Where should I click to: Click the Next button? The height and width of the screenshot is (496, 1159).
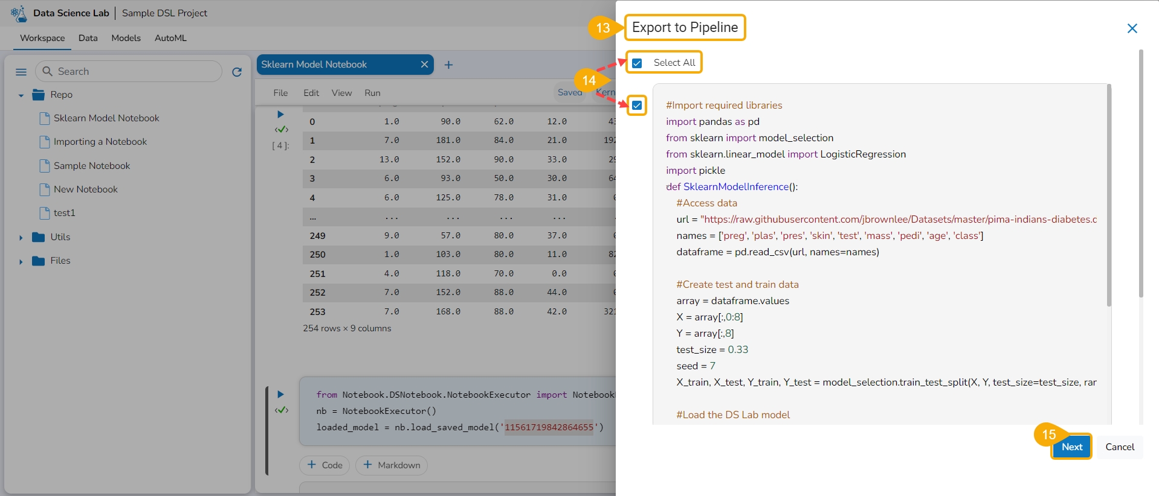point(1071,447)
